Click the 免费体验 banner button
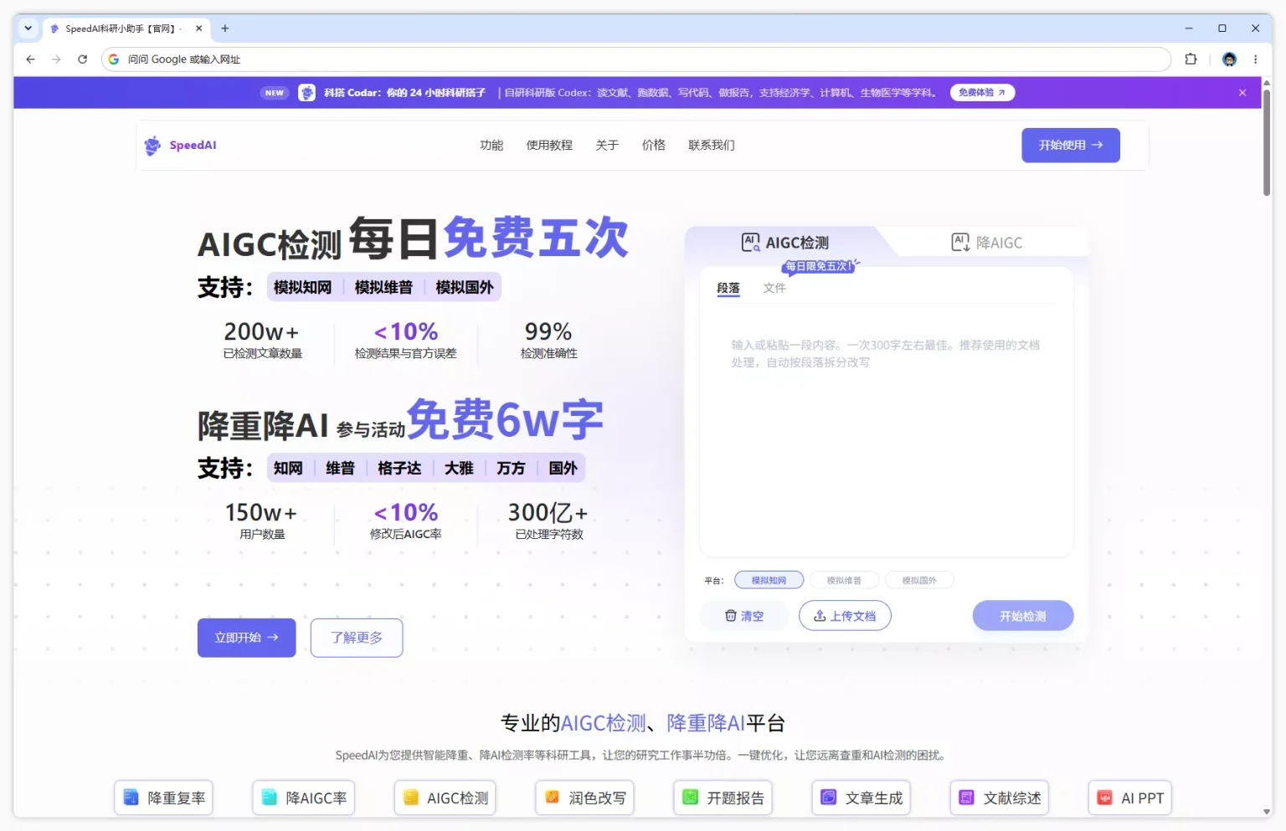Image resolution: width=1286 pixels, height=831 pixels. tap(982, 93)
